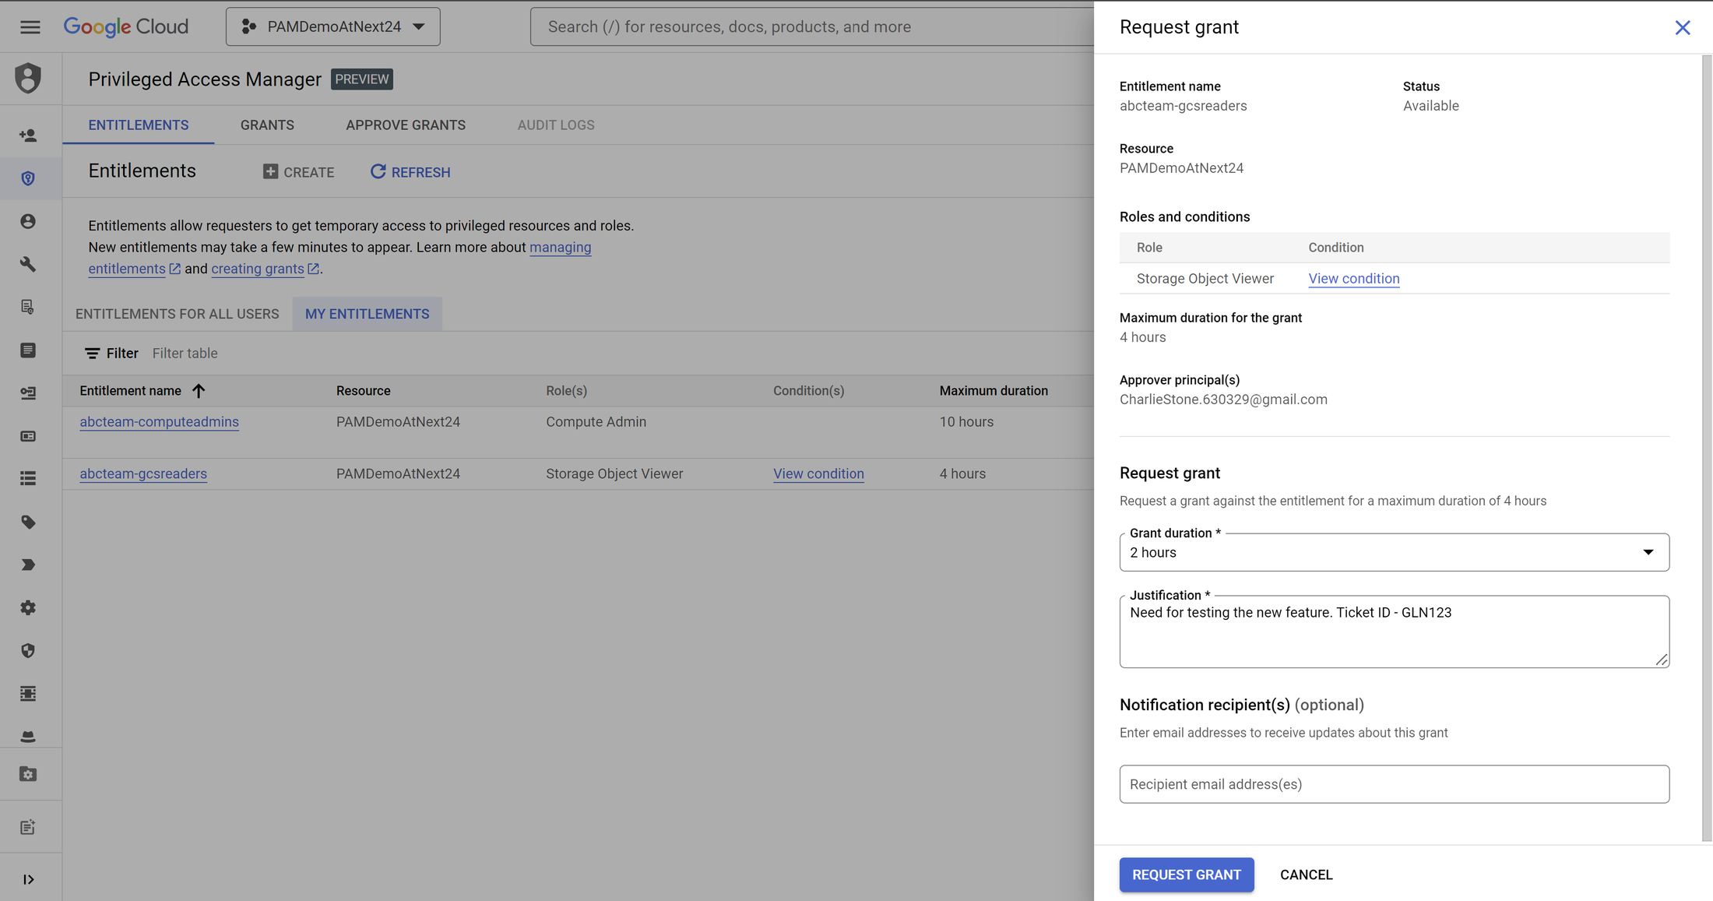Open AUDIT LOGS tab

pyautogui.click(x=555, y=125)
